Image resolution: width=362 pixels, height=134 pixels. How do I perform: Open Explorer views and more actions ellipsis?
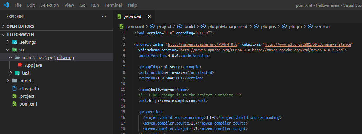(104, 16)
